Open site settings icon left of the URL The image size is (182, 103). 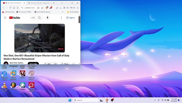click(22, 8)
